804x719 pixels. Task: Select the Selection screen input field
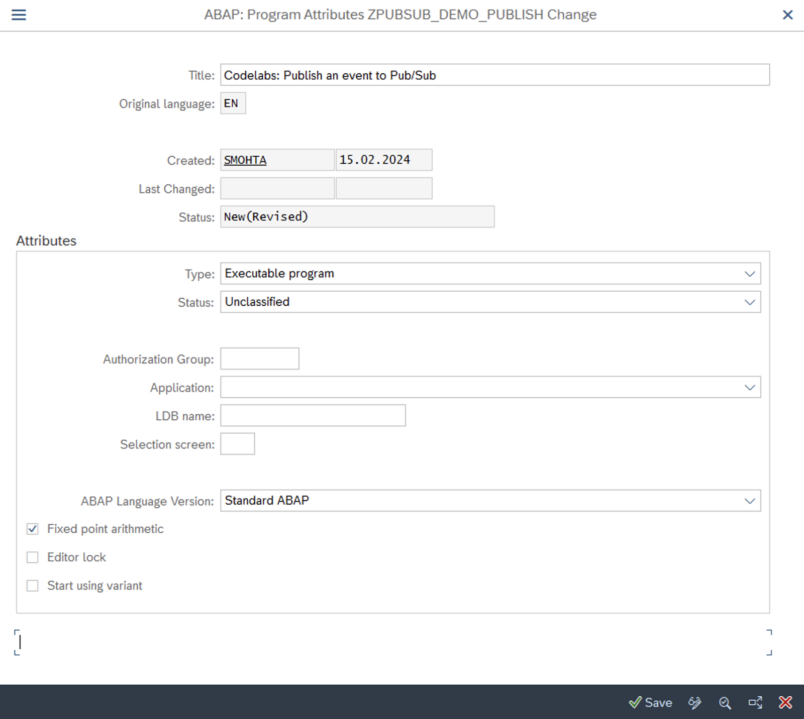(x=238, y=444)
